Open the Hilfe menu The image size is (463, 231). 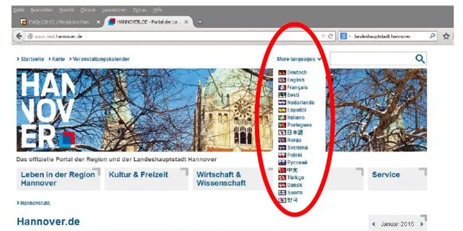coord(157,10)
